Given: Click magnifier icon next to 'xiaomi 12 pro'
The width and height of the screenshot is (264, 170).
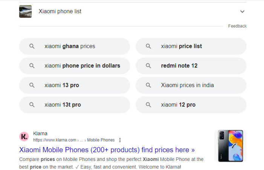Looking at the screenshot, I should (x=148, y=105).
